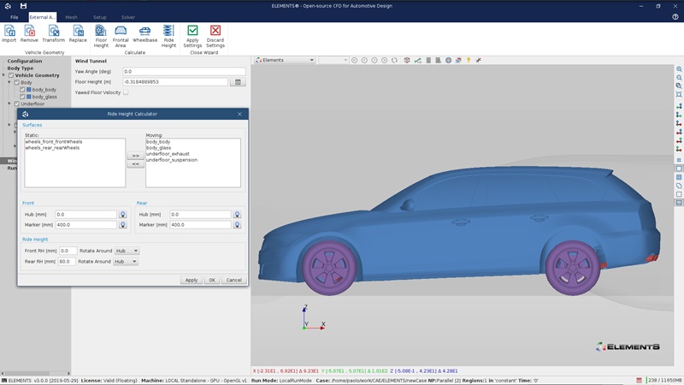Click Apply Settings in Close Wizard
684x385 pixels.
coord(192,36)
